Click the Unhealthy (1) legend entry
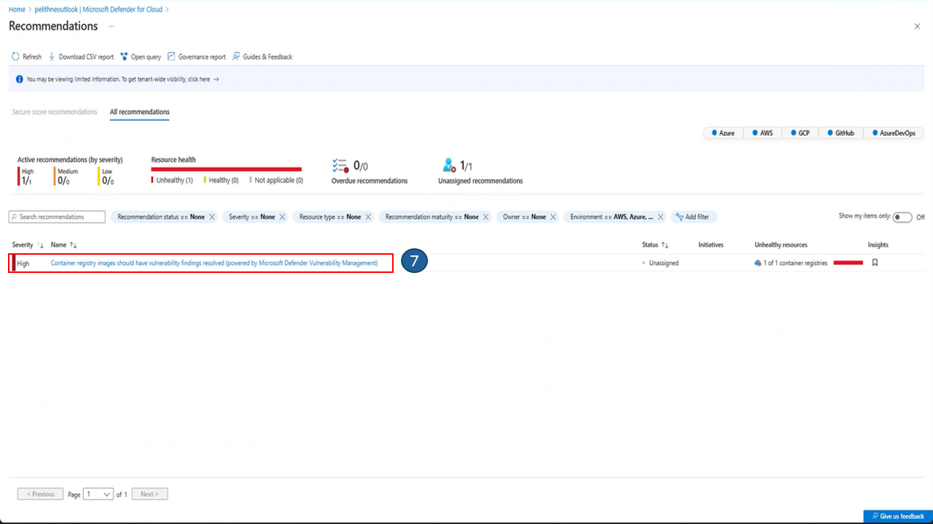 (172, 180)
